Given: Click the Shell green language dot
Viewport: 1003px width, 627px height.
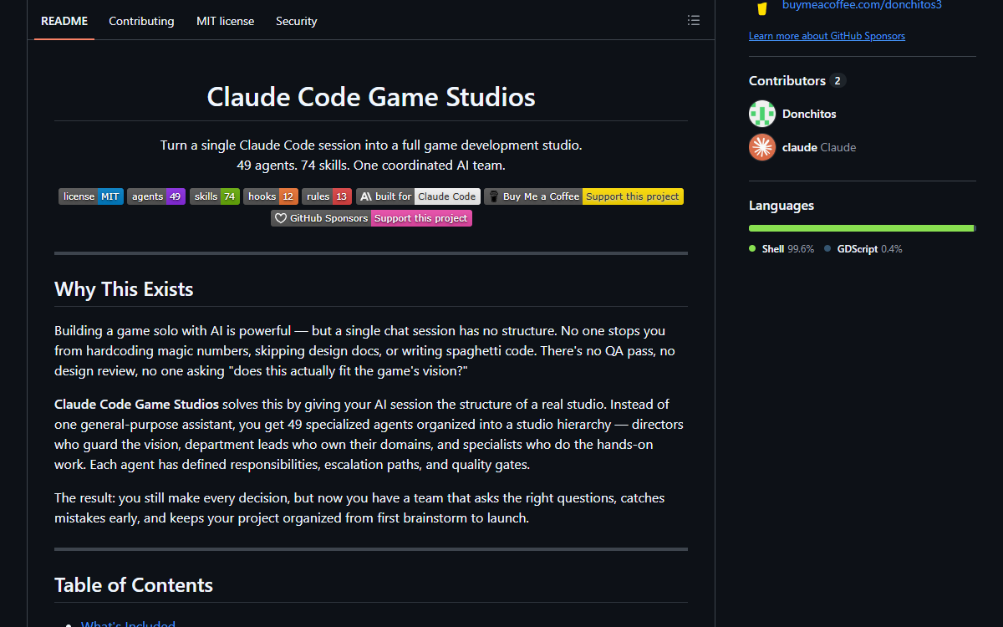Looking at the screenshot, I should coord(752,249).
